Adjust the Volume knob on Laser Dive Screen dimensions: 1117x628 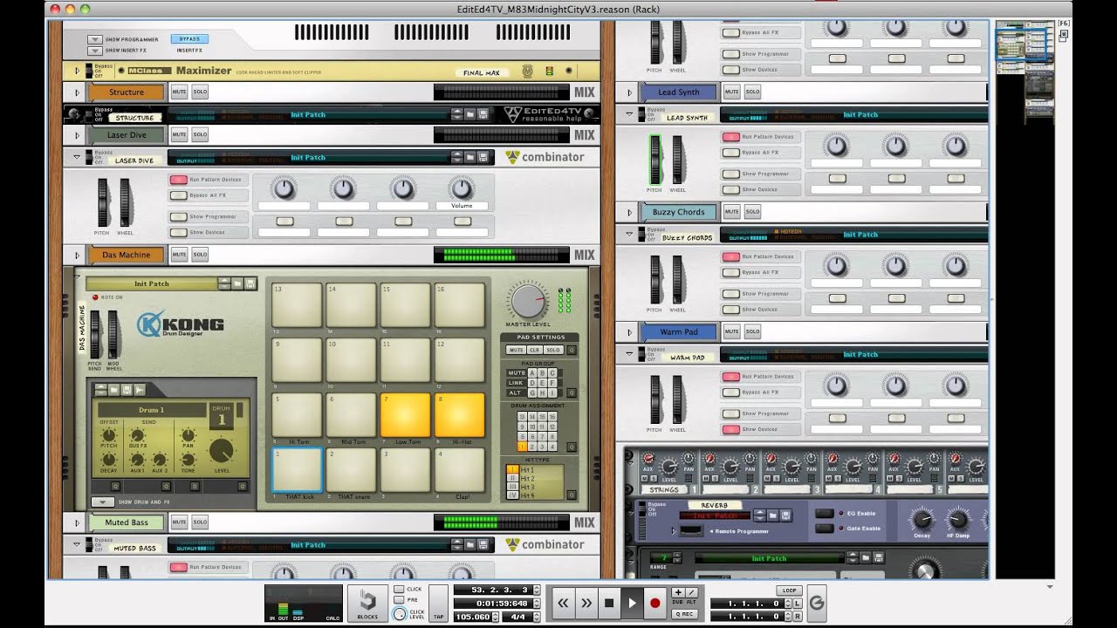(462, 188)
